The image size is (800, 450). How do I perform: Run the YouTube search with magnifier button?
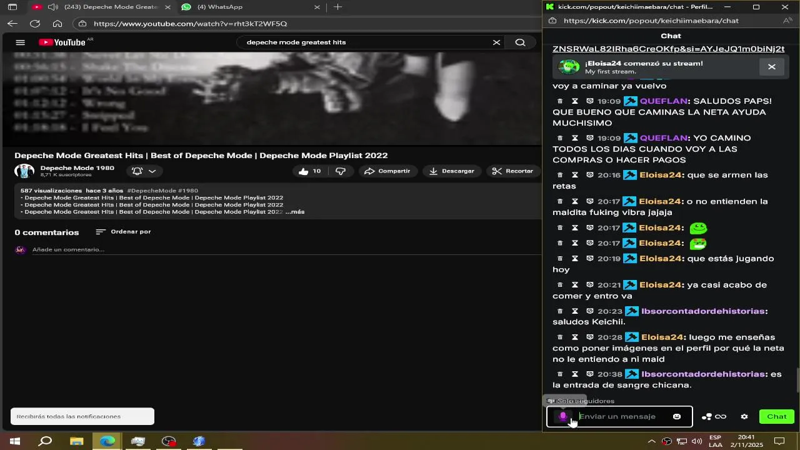click(520, 42)
